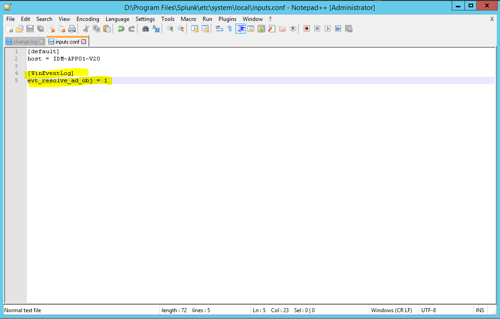
Task: Toggle the Document Map icon
Action: 261,29
